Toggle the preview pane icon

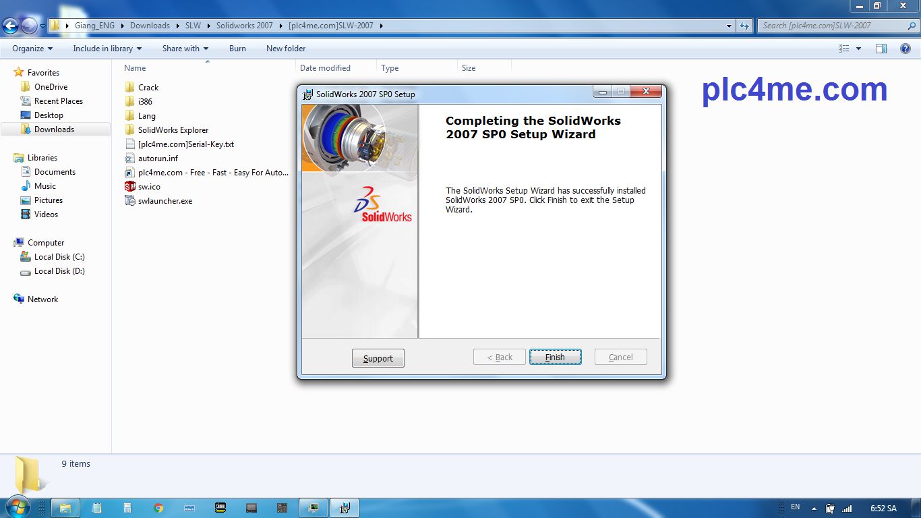tap(881, 49)
